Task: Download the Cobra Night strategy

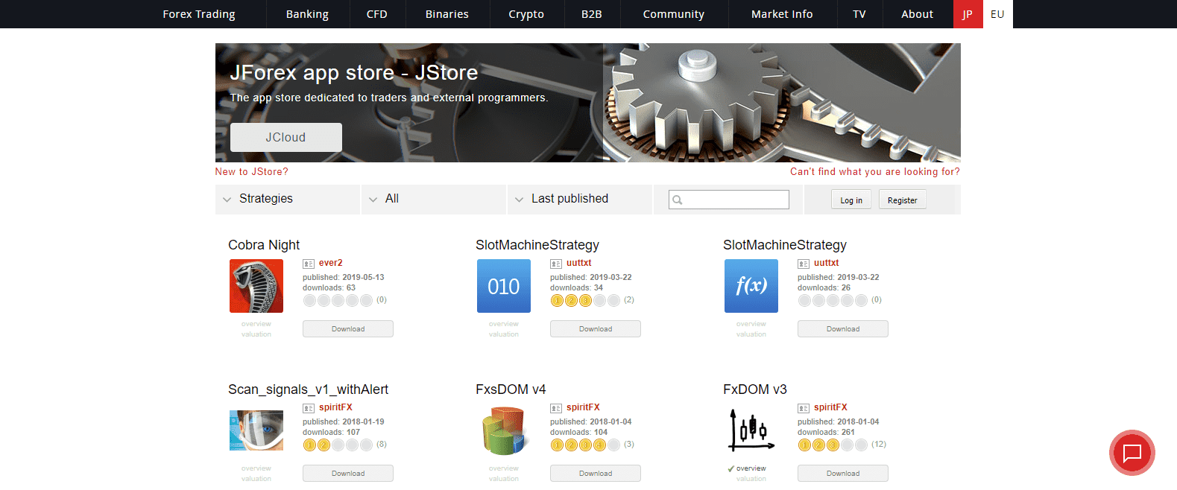Action: point(348,328)
